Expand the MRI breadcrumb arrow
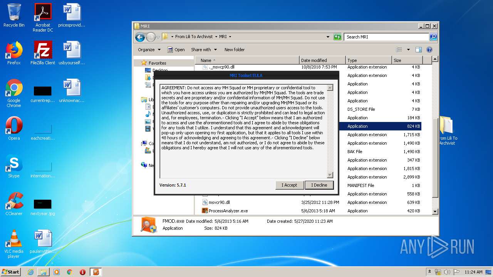The image size is (493, 277). coord(230,37)
